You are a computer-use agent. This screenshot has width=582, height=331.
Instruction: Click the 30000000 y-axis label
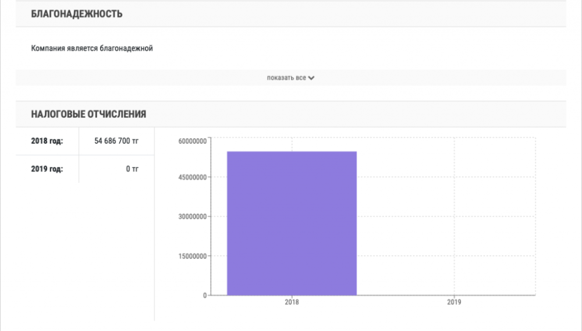(191, 216)
